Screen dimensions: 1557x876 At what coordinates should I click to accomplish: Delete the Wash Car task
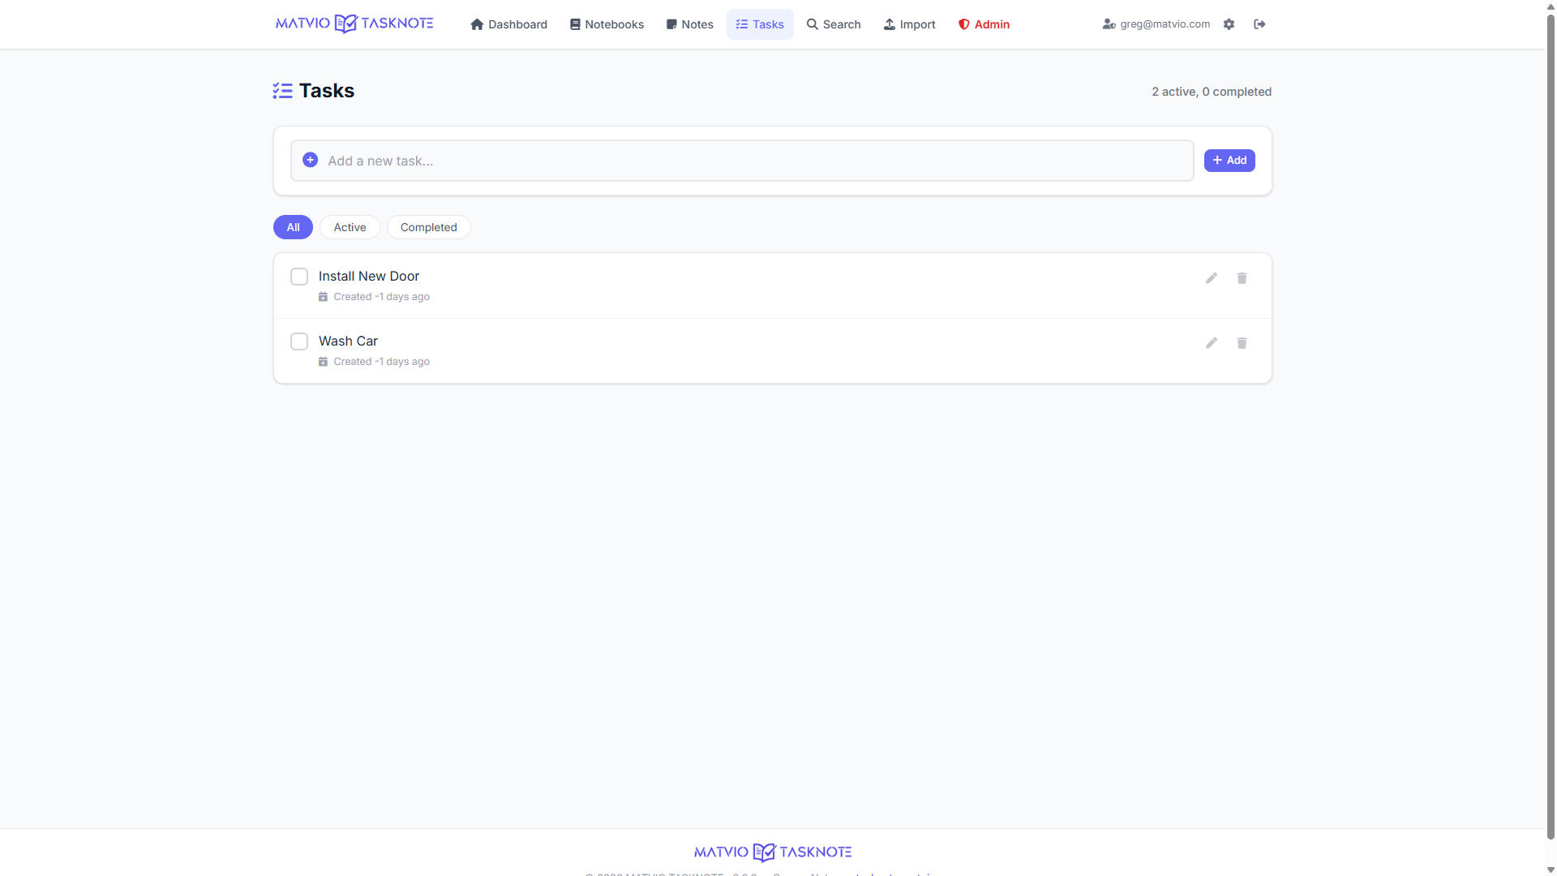[1242, 343]
